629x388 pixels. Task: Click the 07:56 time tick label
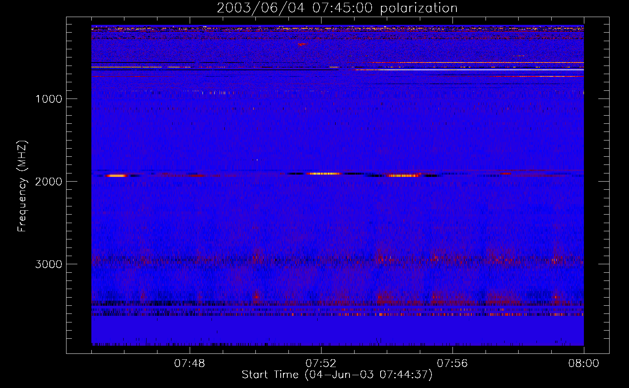[452, 364]
